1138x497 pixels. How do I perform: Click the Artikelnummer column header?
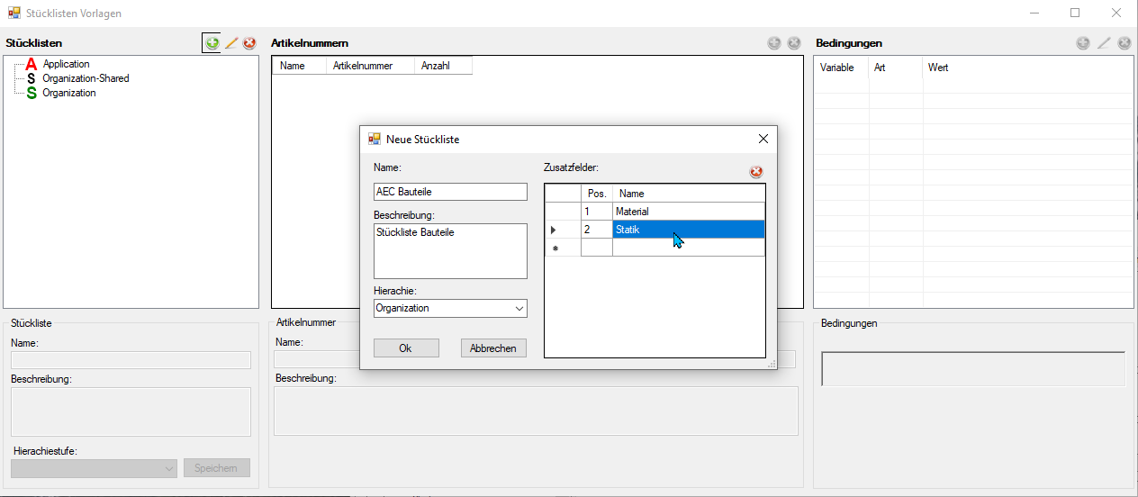pos(370,66)
